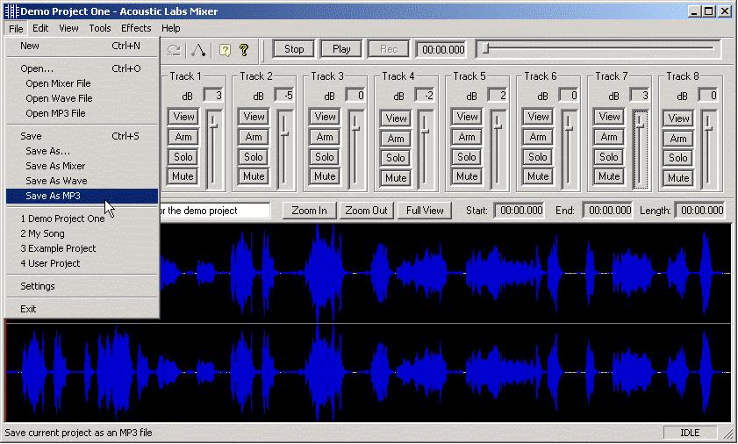
Task: Click the yellow question mark help icon
Action: (244, 50)
